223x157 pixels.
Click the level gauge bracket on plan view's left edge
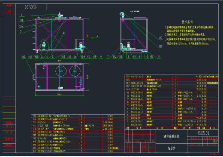click(x=34, y=77)
